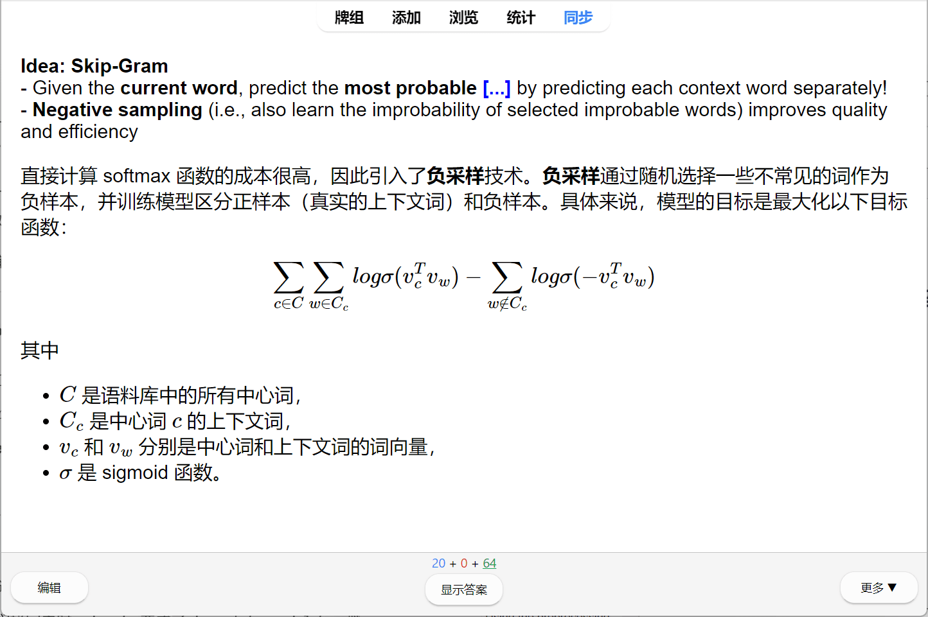Click the bold "most probable" text
This screenshot has width=928, height=617.
pos(410,88)
